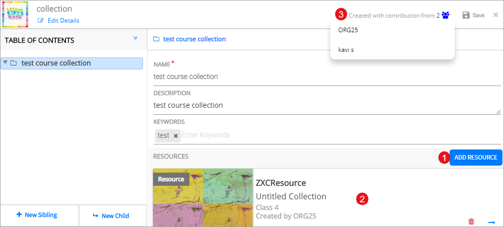Click the Add Resource button
This screenshot has width=504, height=227.
475,158
